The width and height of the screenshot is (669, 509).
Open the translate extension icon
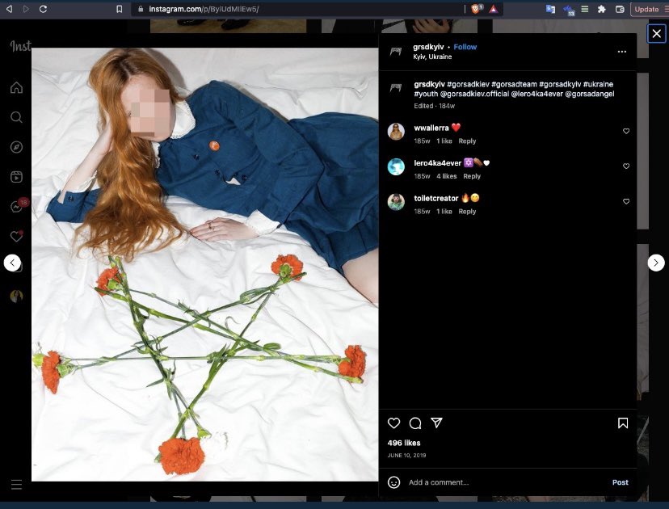click(550, 9)
